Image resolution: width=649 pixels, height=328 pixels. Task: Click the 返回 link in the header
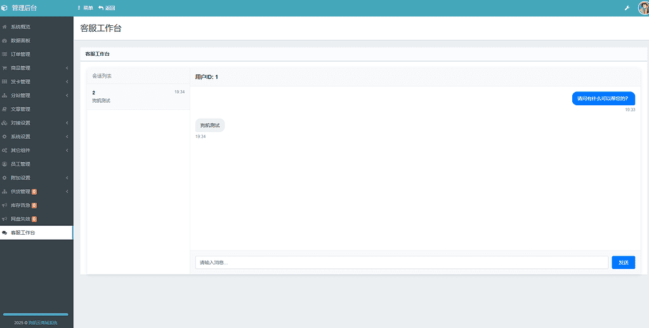[107, 8]
